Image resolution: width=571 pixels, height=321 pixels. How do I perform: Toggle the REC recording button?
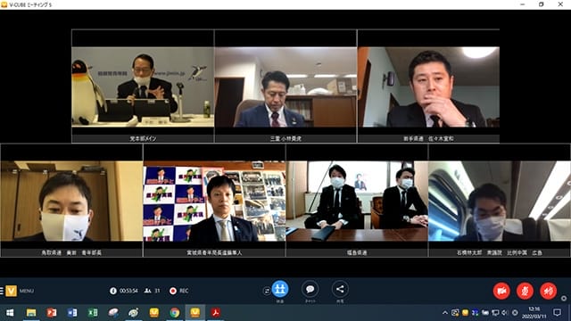(179, 291)
